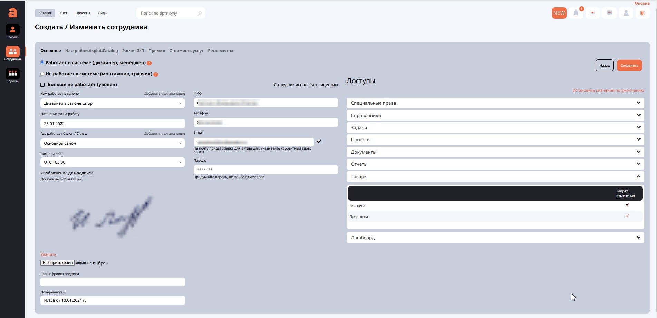The height and width of the screenshot is (318, 657).
Task: Click the 'Расшифровка подписи' input field
Action: (113, 282)
